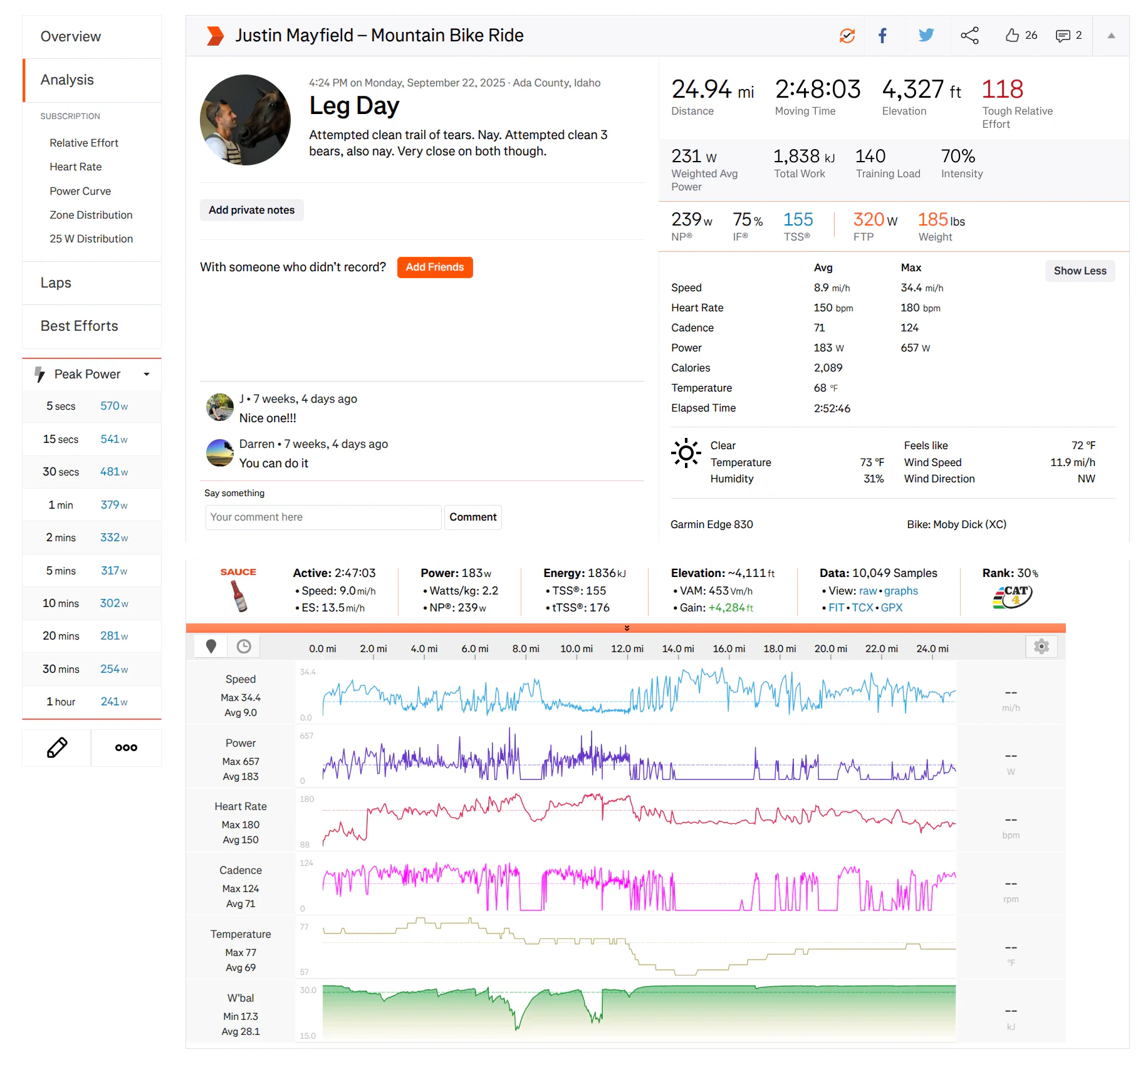Go to the Best Efforts tab
This screenshot has width=1138, height=1065.
pos(79,326)
